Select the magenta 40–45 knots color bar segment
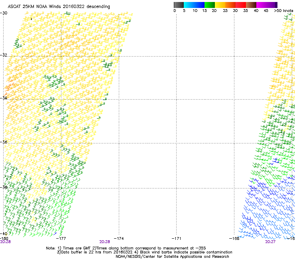Viewport: 295px width, 259px height. [262, 5]
